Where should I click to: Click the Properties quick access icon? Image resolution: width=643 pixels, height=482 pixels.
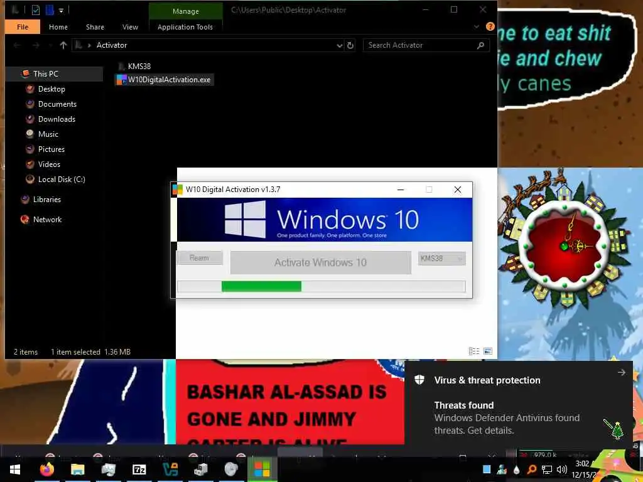click(36, 10)
